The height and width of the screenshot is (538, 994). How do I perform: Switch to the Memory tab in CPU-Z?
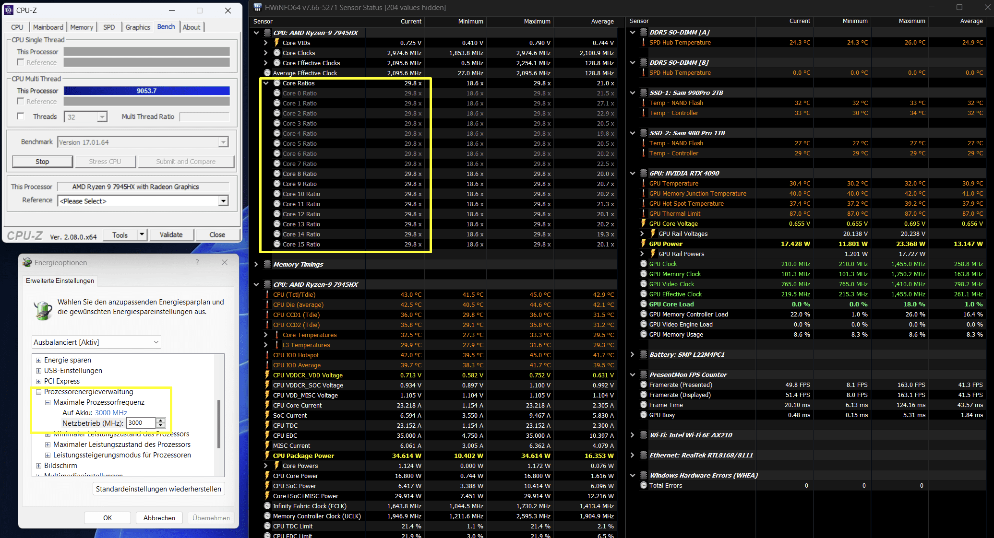coord(82,27)
